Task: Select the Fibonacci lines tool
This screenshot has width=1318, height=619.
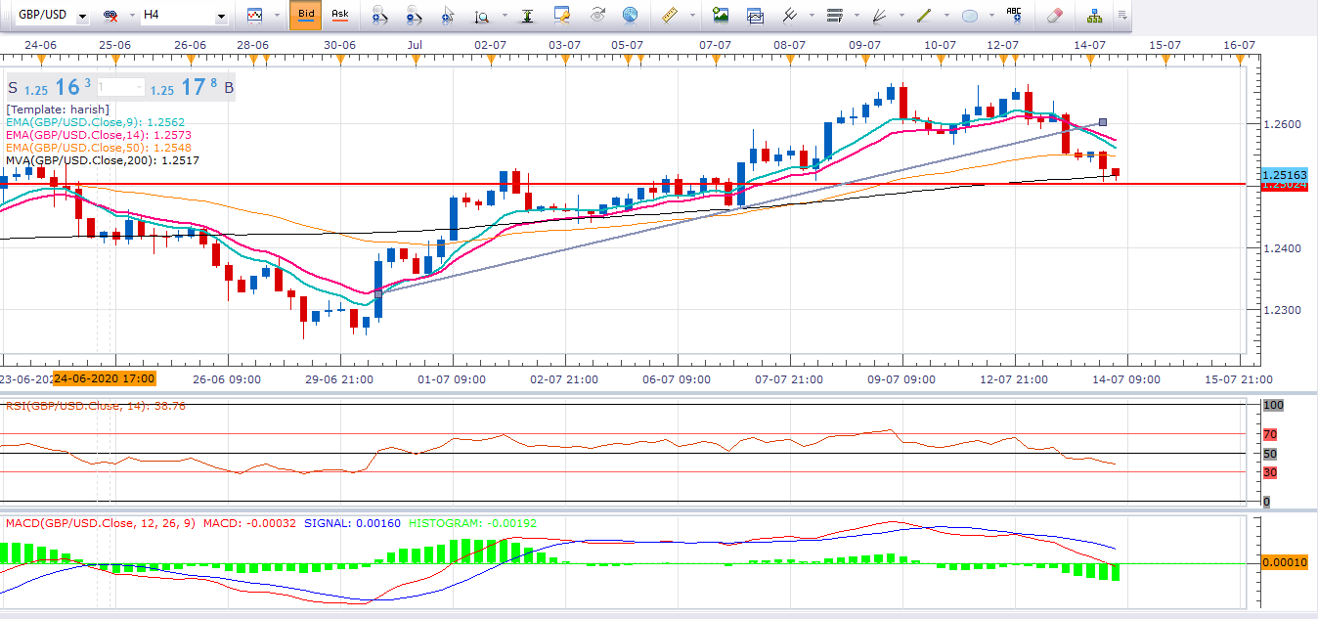Action: (836, 14)
